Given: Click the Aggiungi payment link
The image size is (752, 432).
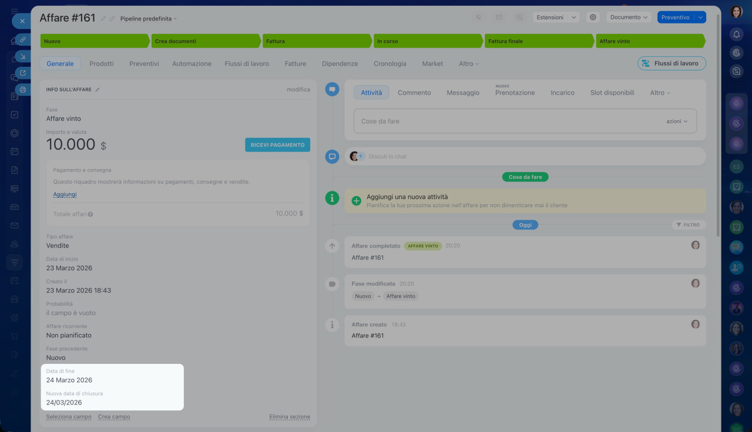Looking at the screenshot, I should tap(65, 194).
